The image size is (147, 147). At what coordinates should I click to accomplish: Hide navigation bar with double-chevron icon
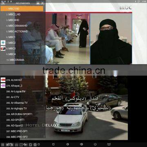tap(109, 144)
